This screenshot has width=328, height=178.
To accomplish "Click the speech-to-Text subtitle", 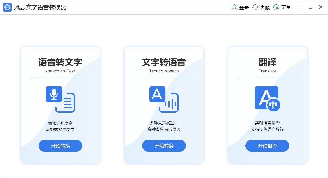I will tap(60, 71).
